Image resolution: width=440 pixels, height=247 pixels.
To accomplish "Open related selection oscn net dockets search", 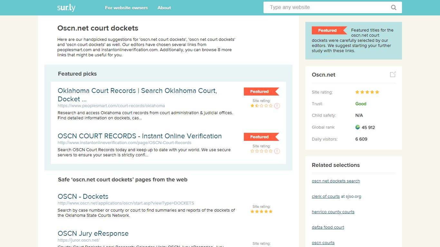I will pos(336,181).
